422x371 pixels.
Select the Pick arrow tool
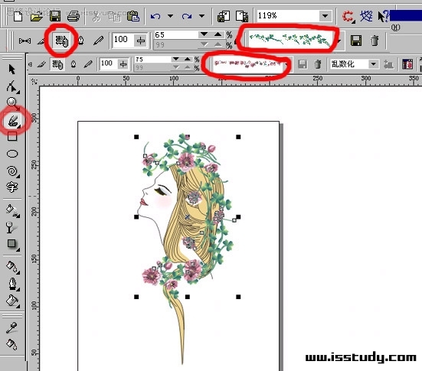tap(11, 69)
